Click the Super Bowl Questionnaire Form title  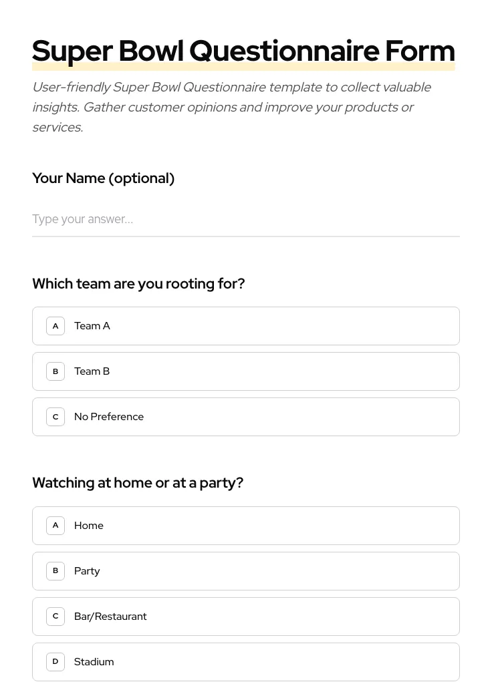point(243,51)
